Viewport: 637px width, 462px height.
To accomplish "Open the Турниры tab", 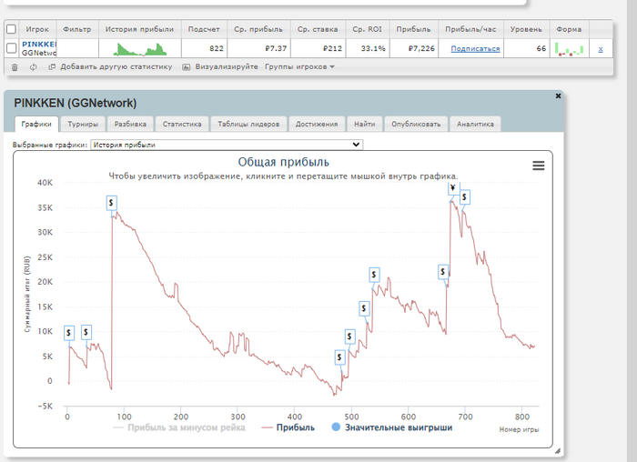I will [83, 125].
